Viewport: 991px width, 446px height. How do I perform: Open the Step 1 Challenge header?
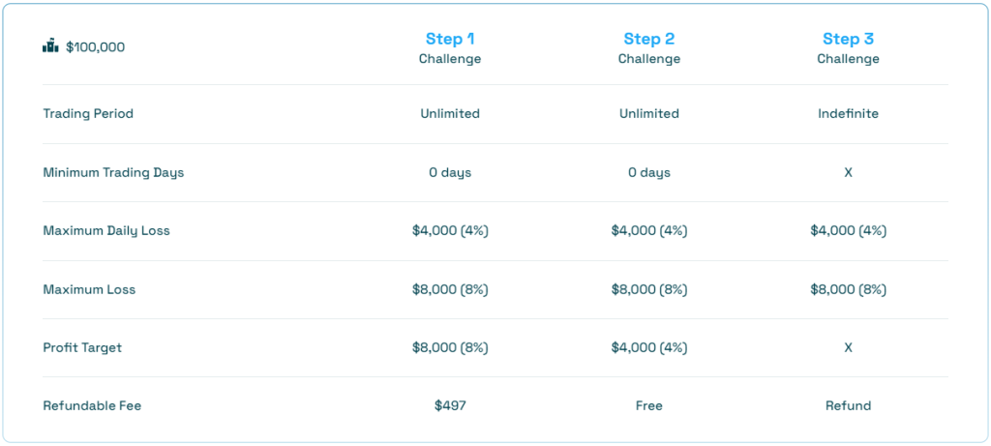click(450, 48)
